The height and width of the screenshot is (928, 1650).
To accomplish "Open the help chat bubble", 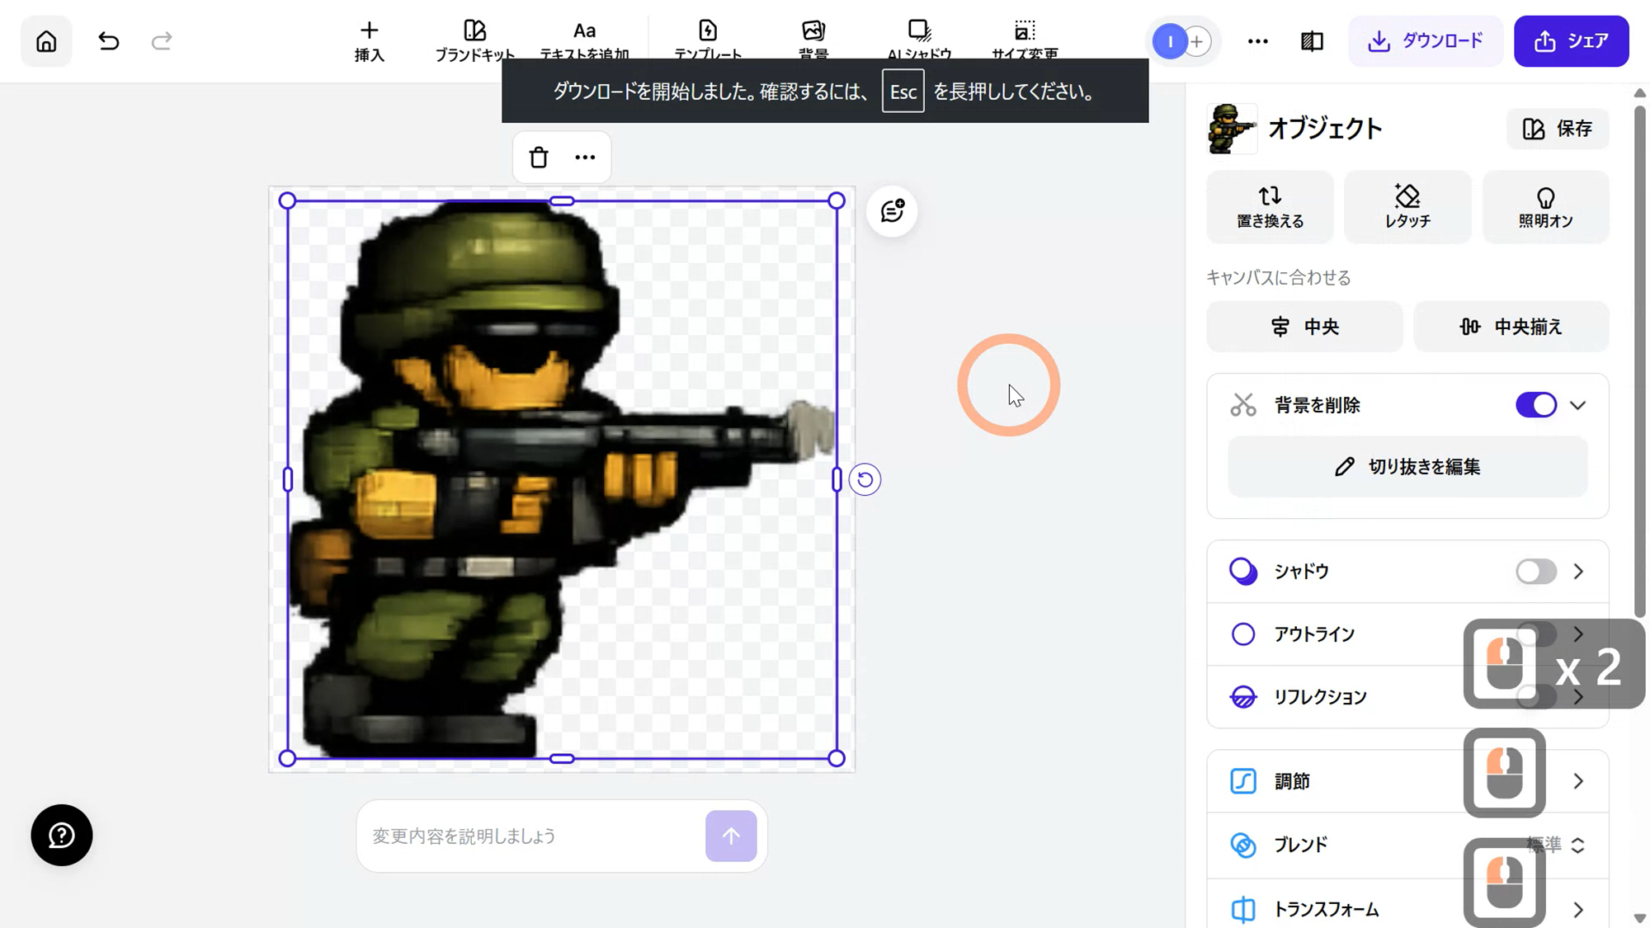I will pos(62,835).
